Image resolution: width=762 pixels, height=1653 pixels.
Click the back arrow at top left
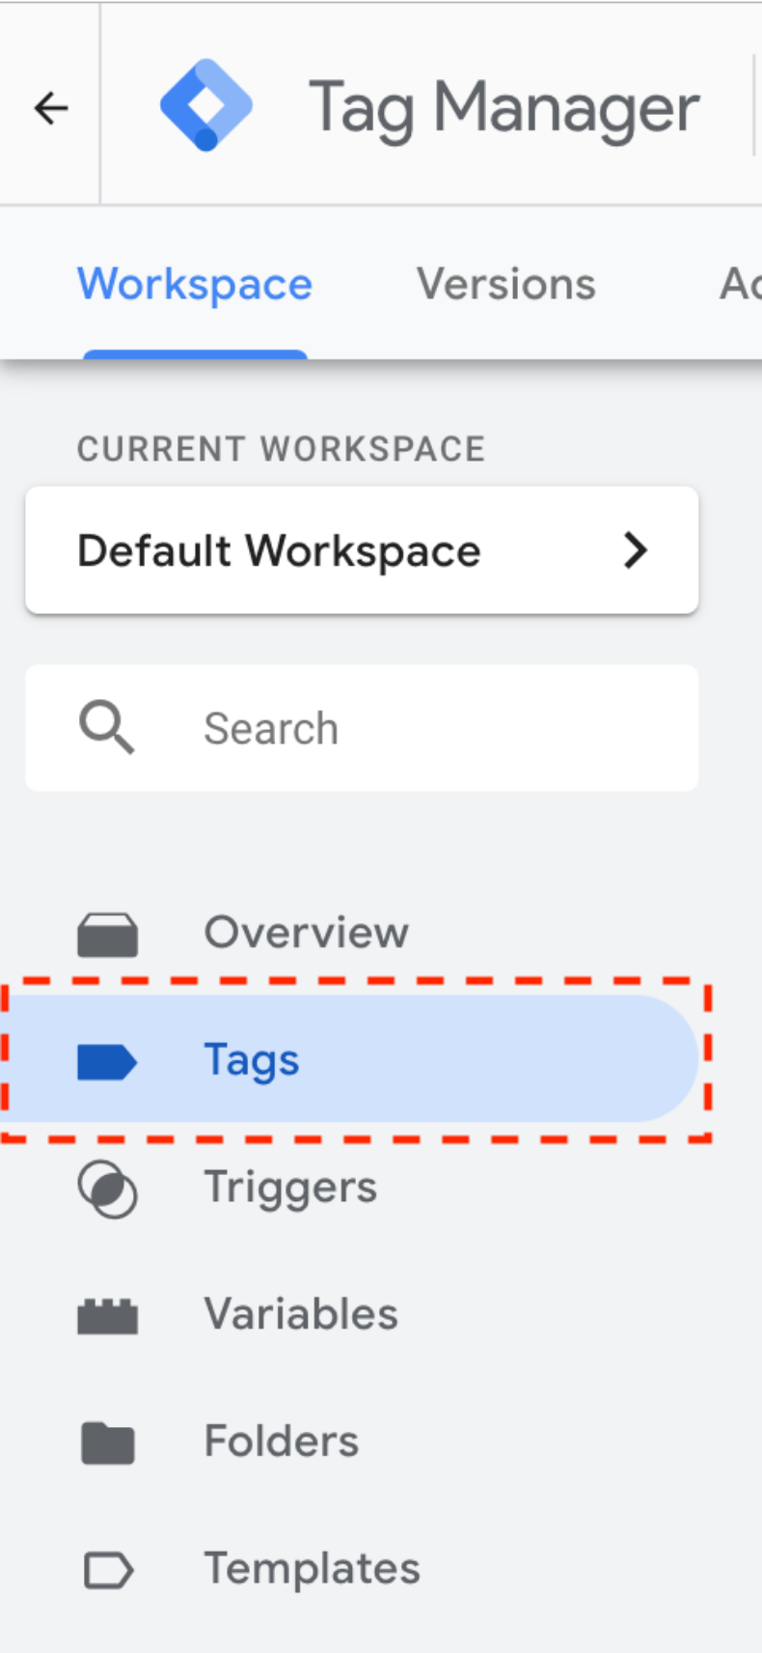[49, 106]
